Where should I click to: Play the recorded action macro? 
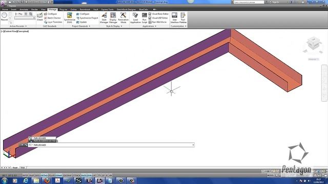[18, 14]
